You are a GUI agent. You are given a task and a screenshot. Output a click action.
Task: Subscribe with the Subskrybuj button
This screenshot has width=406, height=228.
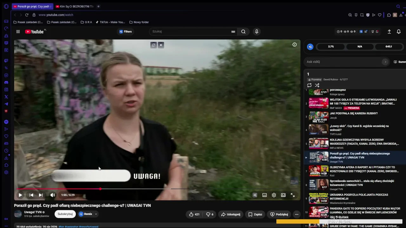65,214
